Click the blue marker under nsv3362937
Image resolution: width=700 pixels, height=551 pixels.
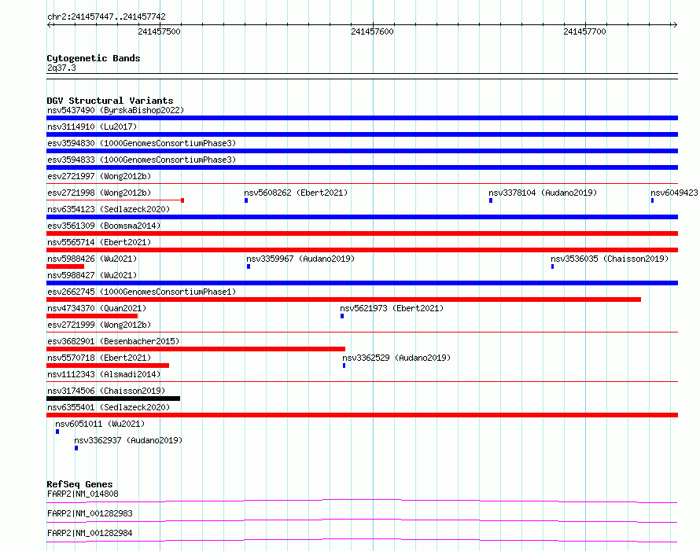tap(76, 448)
